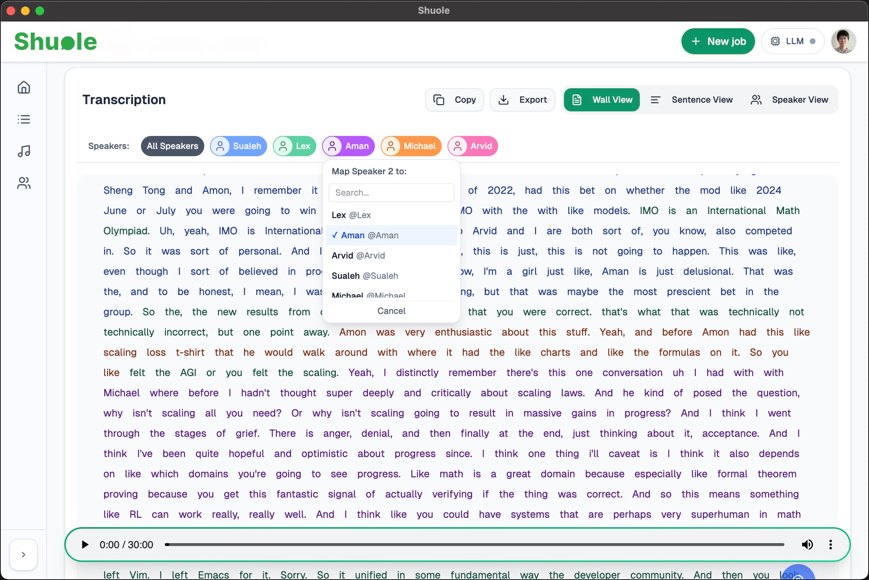Mute audio with the volume icon
869x580 pixels.
pos(807,545)
